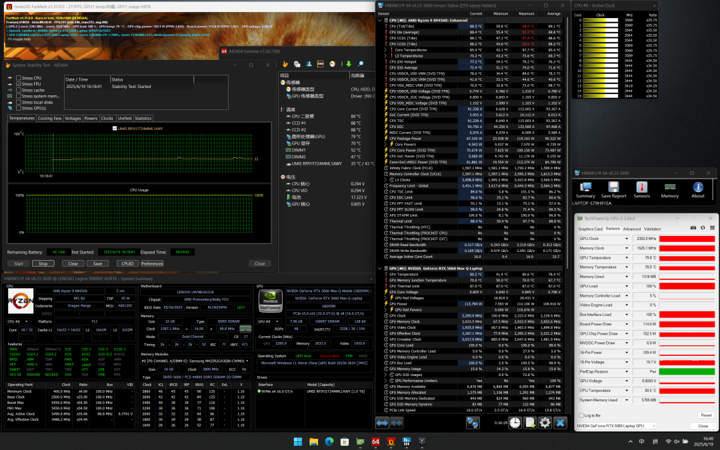Viewport: 720px width, 450px height.
Task: Click the collapse arrows icon in HWiNFO sensor toolbar
Action: pyautogui.click(x=397, y=423)
